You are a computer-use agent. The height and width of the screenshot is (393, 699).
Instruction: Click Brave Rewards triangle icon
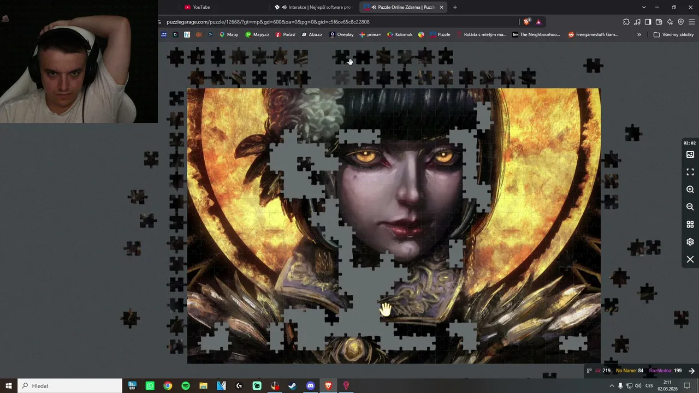(538, 22)
